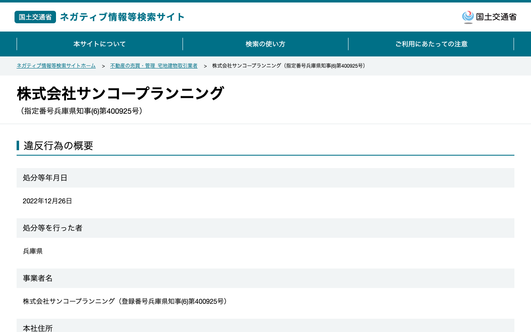This screenshot has height=332, width=531.
Task: Click the 国土交通省 logo at top right
Action: click(x=489, y=17)
